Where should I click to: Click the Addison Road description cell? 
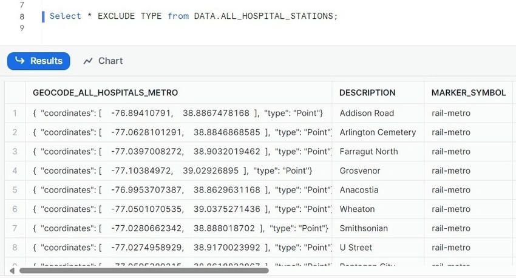(x=378, y=113)
